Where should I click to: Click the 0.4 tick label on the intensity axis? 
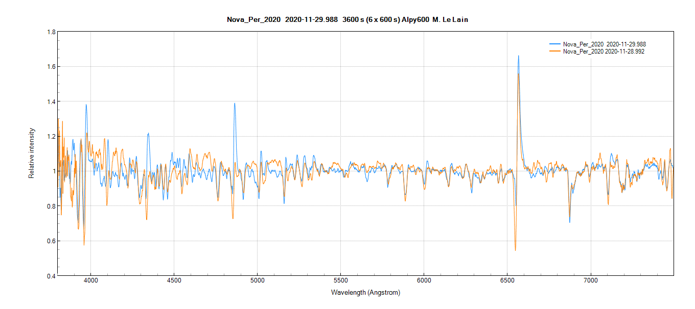pos(51,276)
